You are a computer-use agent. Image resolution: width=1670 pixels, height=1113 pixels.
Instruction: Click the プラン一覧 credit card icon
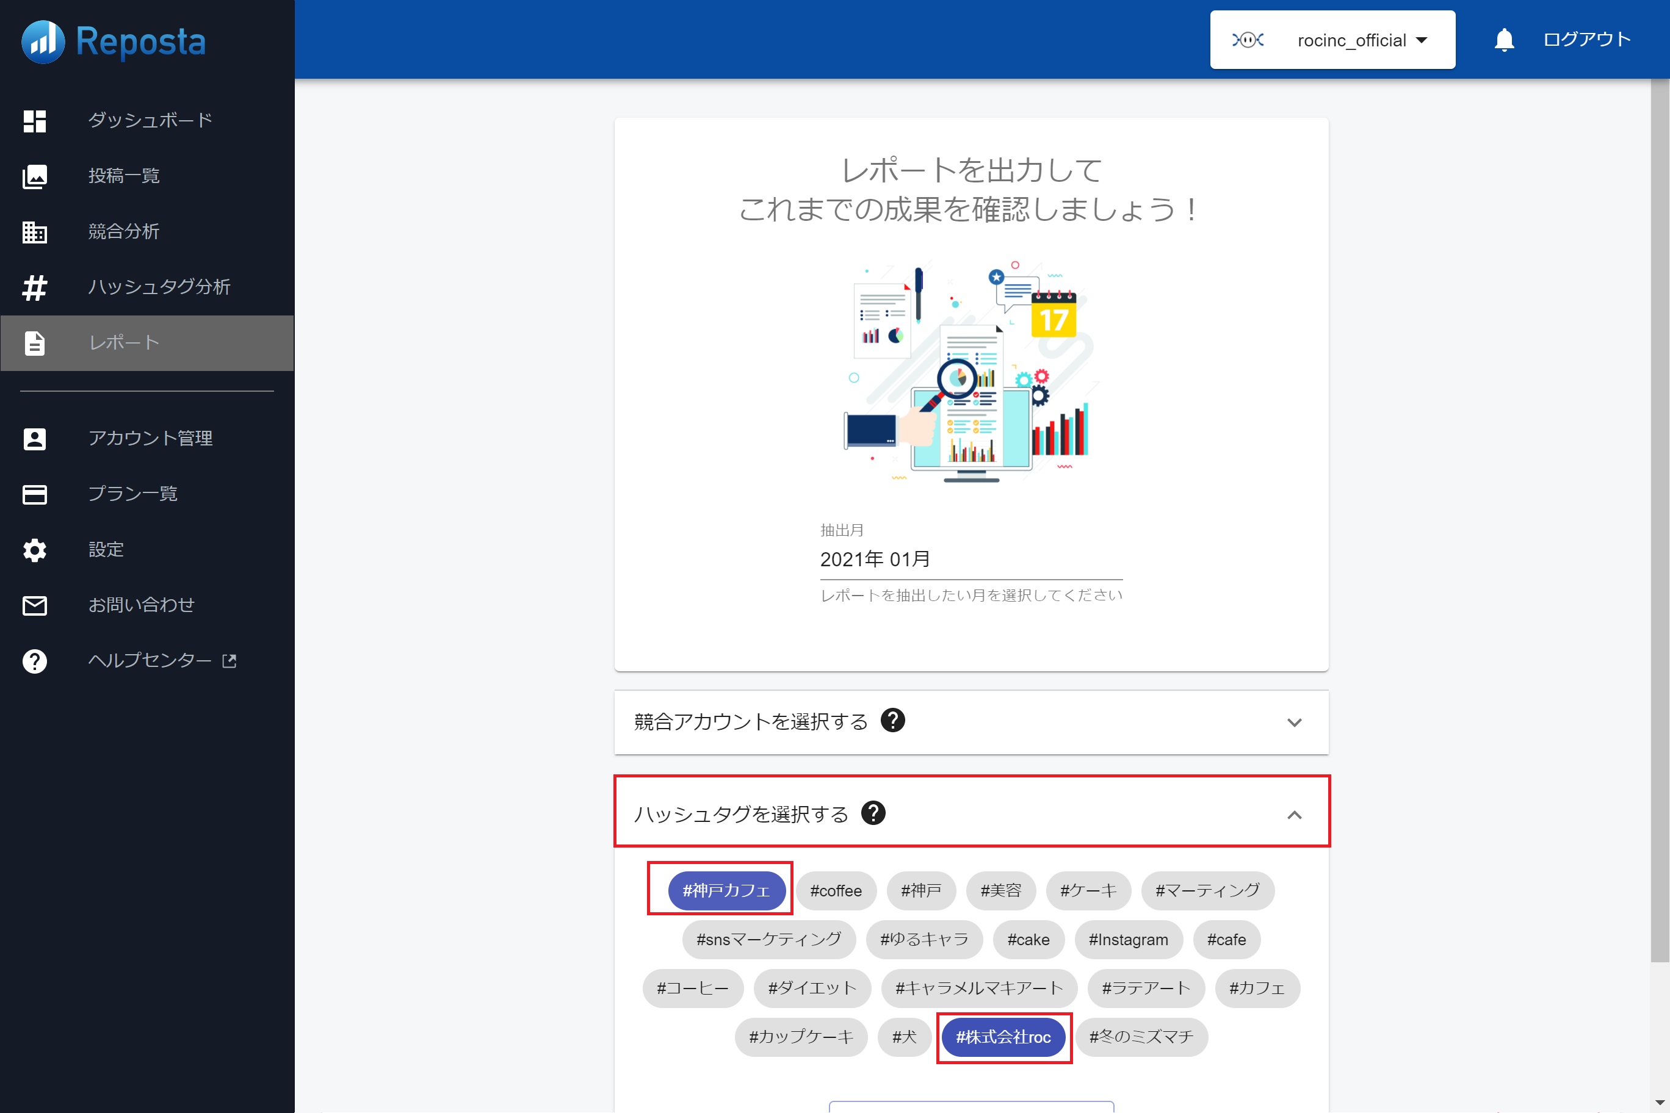point(35,494)
